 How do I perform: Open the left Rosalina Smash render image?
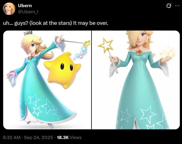[47, 80]
